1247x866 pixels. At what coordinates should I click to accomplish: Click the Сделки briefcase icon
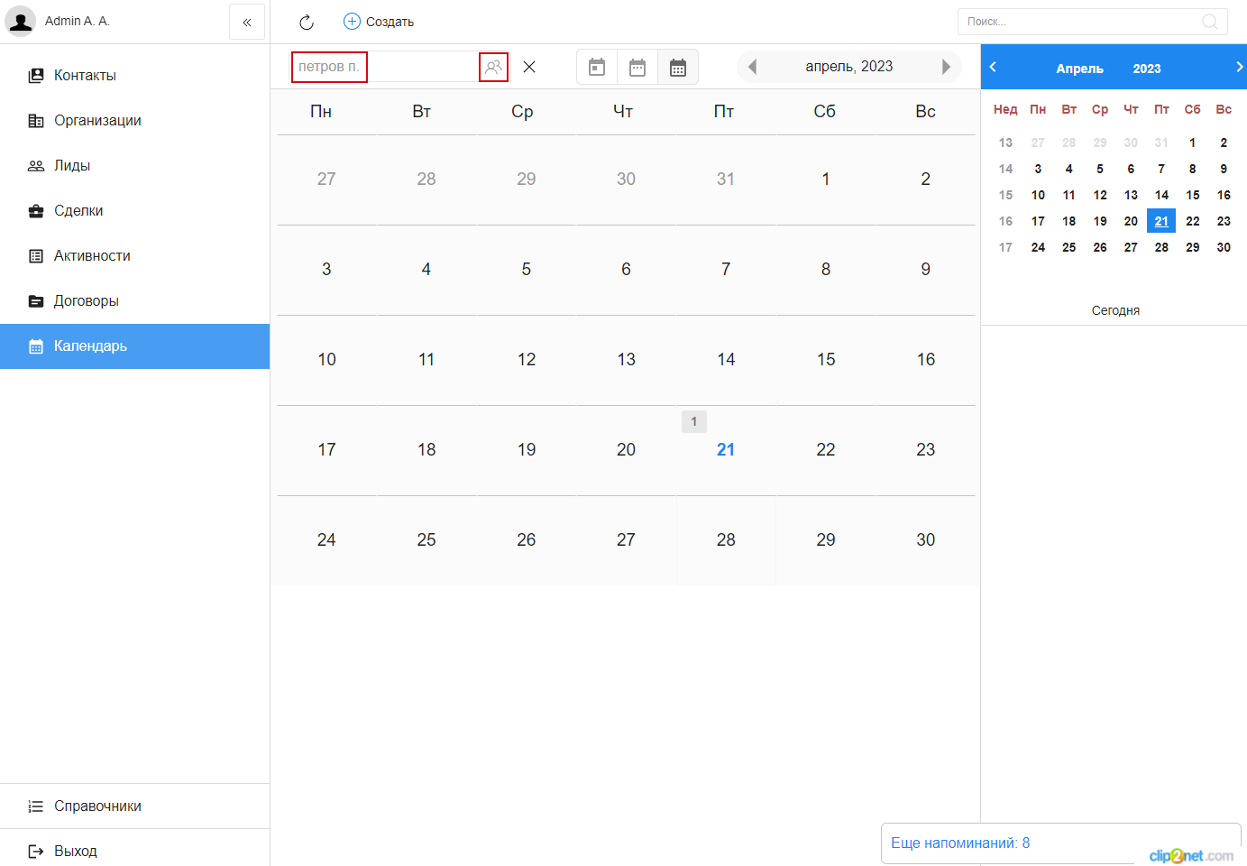click(36, 211)
